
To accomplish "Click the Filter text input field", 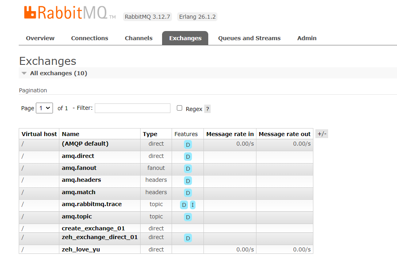I will click(x=132, y=108).
